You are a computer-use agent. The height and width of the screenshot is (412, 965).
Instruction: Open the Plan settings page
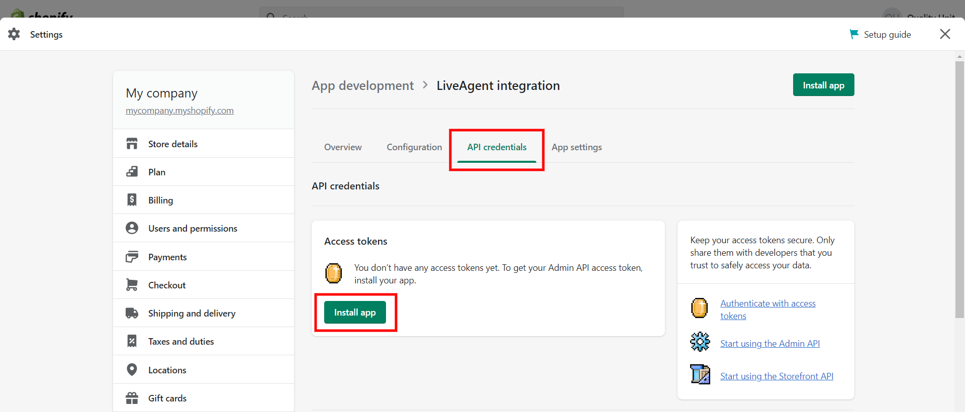click(x=204, y=172)
